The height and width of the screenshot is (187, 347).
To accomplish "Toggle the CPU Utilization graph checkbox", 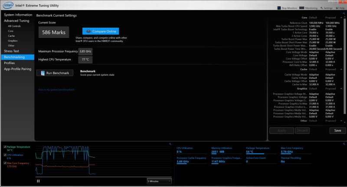I will click(4, 155).
